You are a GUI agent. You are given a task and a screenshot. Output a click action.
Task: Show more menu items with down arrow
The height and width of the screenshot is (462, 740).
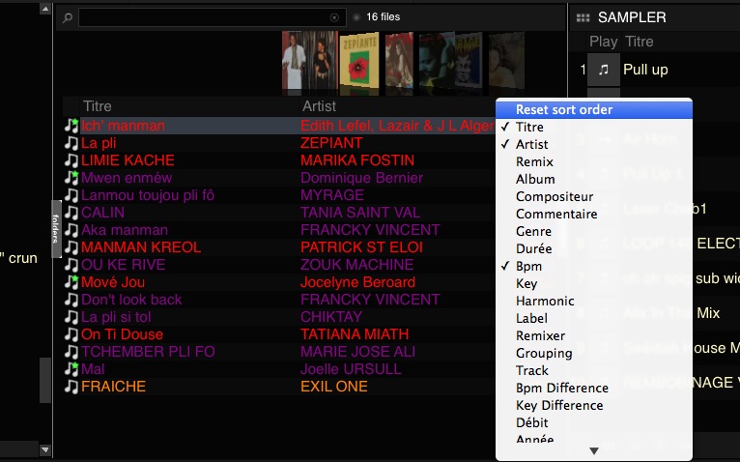click(x=594, y=451)
